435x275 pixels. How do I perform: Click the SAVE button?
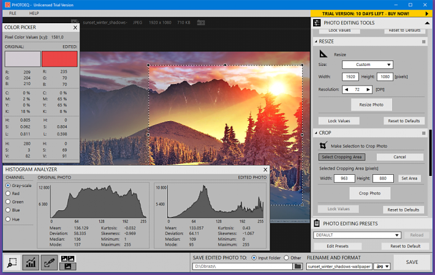point(412,262)
